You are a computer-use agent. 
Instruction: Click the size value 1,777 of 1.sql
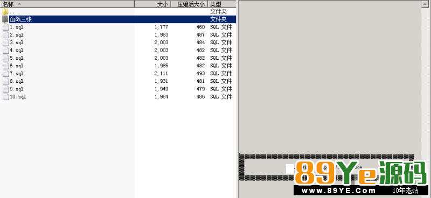pyautogui.click(x=161, y=27)
